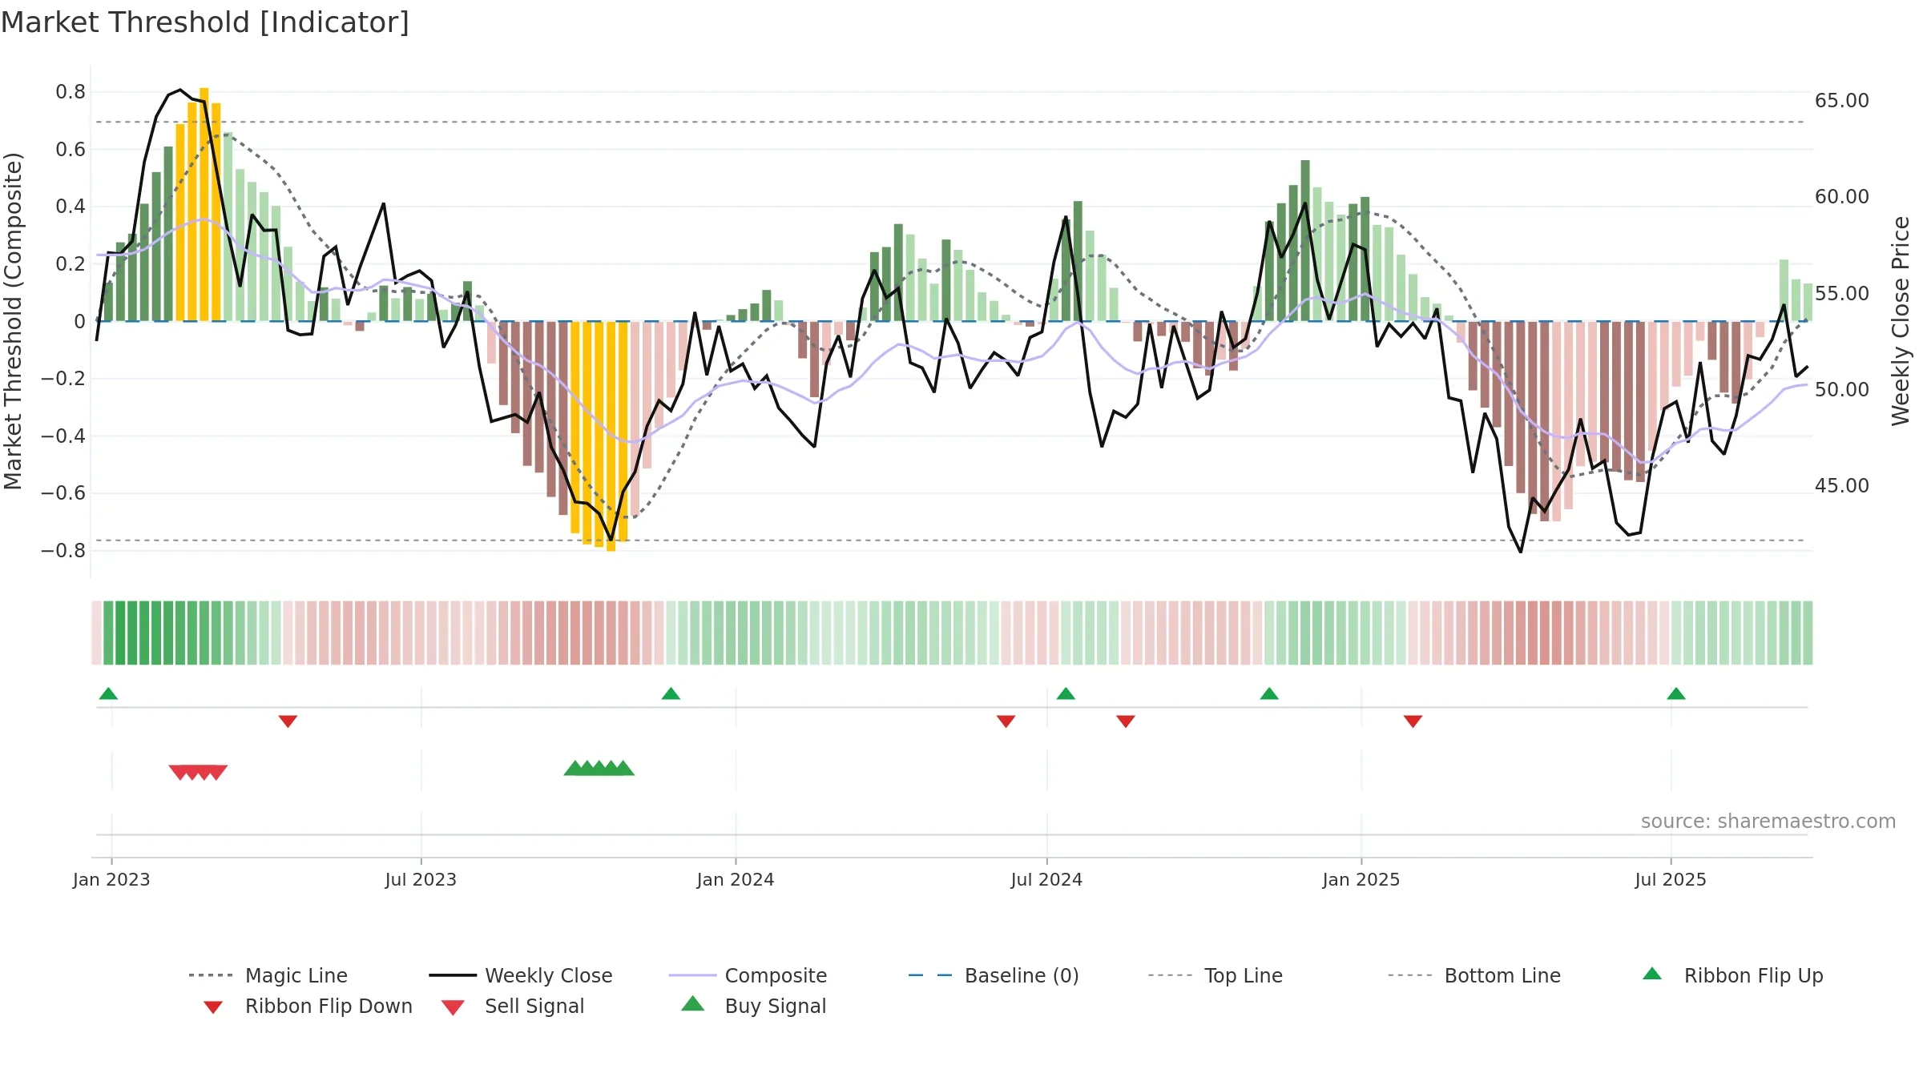Viewport: 1923px width, 1081px height.
Task: Toggle the Weekly Close legend item
Action: [x=521, y=975]
